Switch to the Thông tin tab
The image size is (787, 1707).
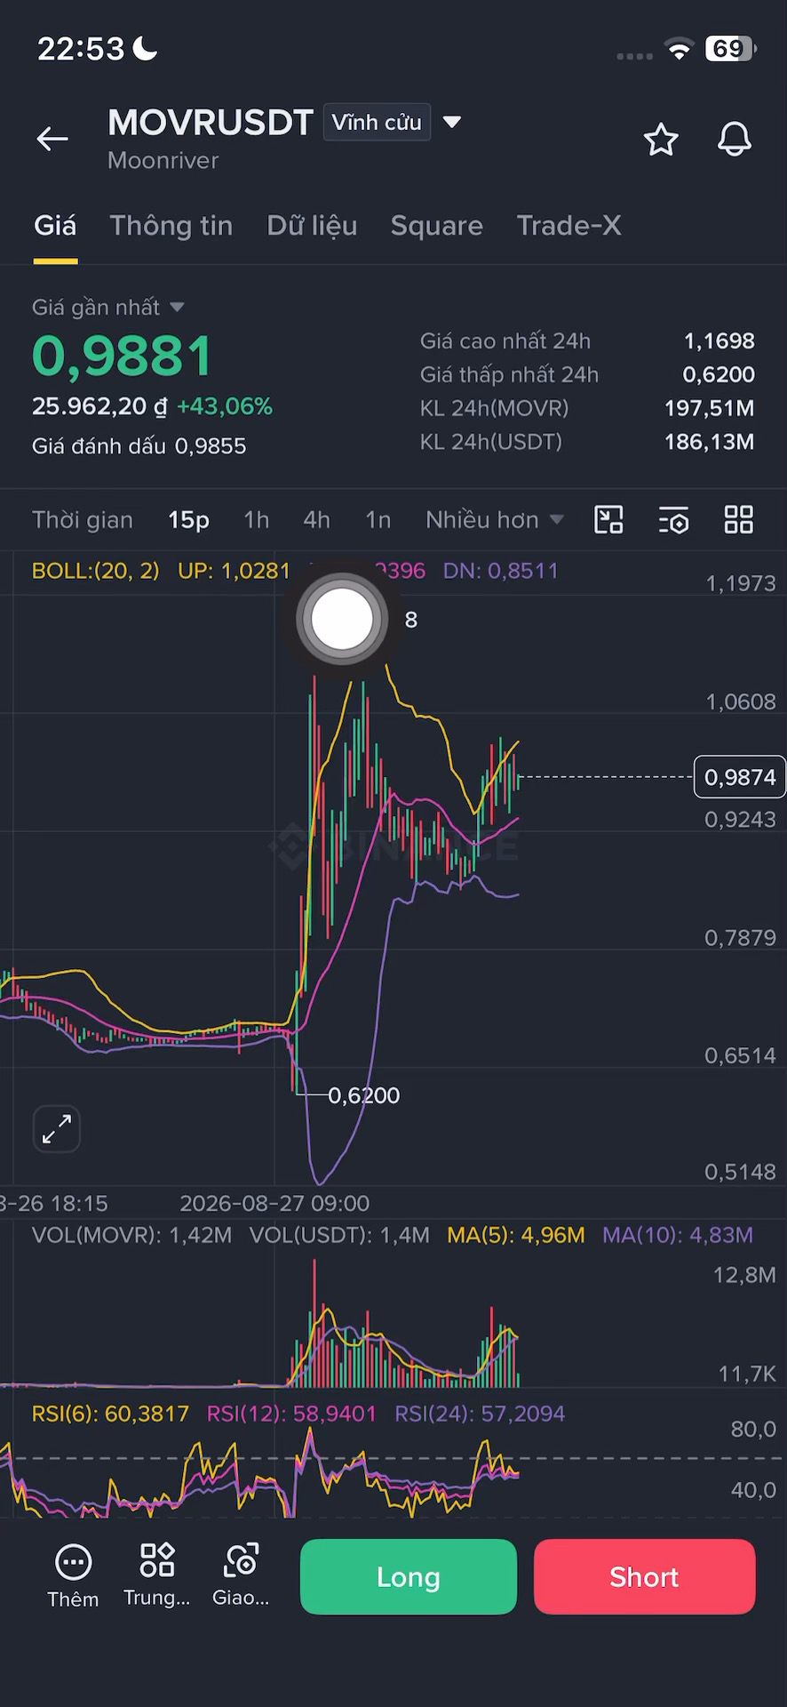171,226
